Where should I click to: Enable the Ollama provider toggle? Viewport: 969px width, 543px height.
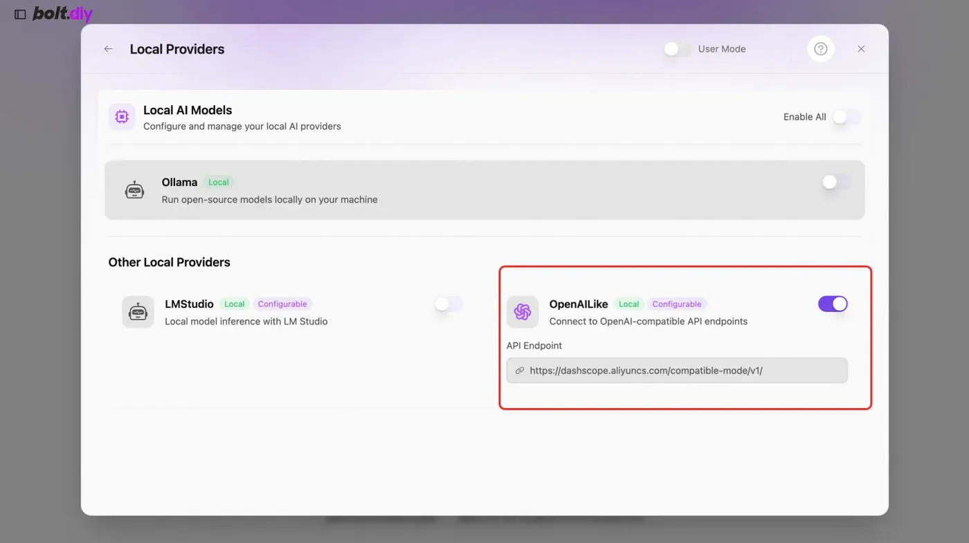click(836, 182)
